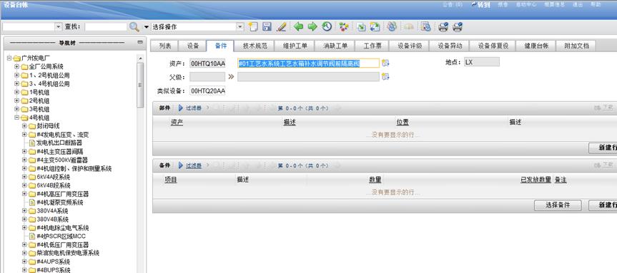Click the 选择备件 button
Viewport: 617px width, 273px height.
(558, 205)
